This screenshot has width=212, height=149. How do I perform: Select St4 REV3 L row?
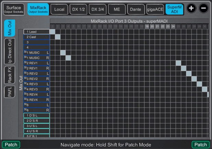pos(37,84)
